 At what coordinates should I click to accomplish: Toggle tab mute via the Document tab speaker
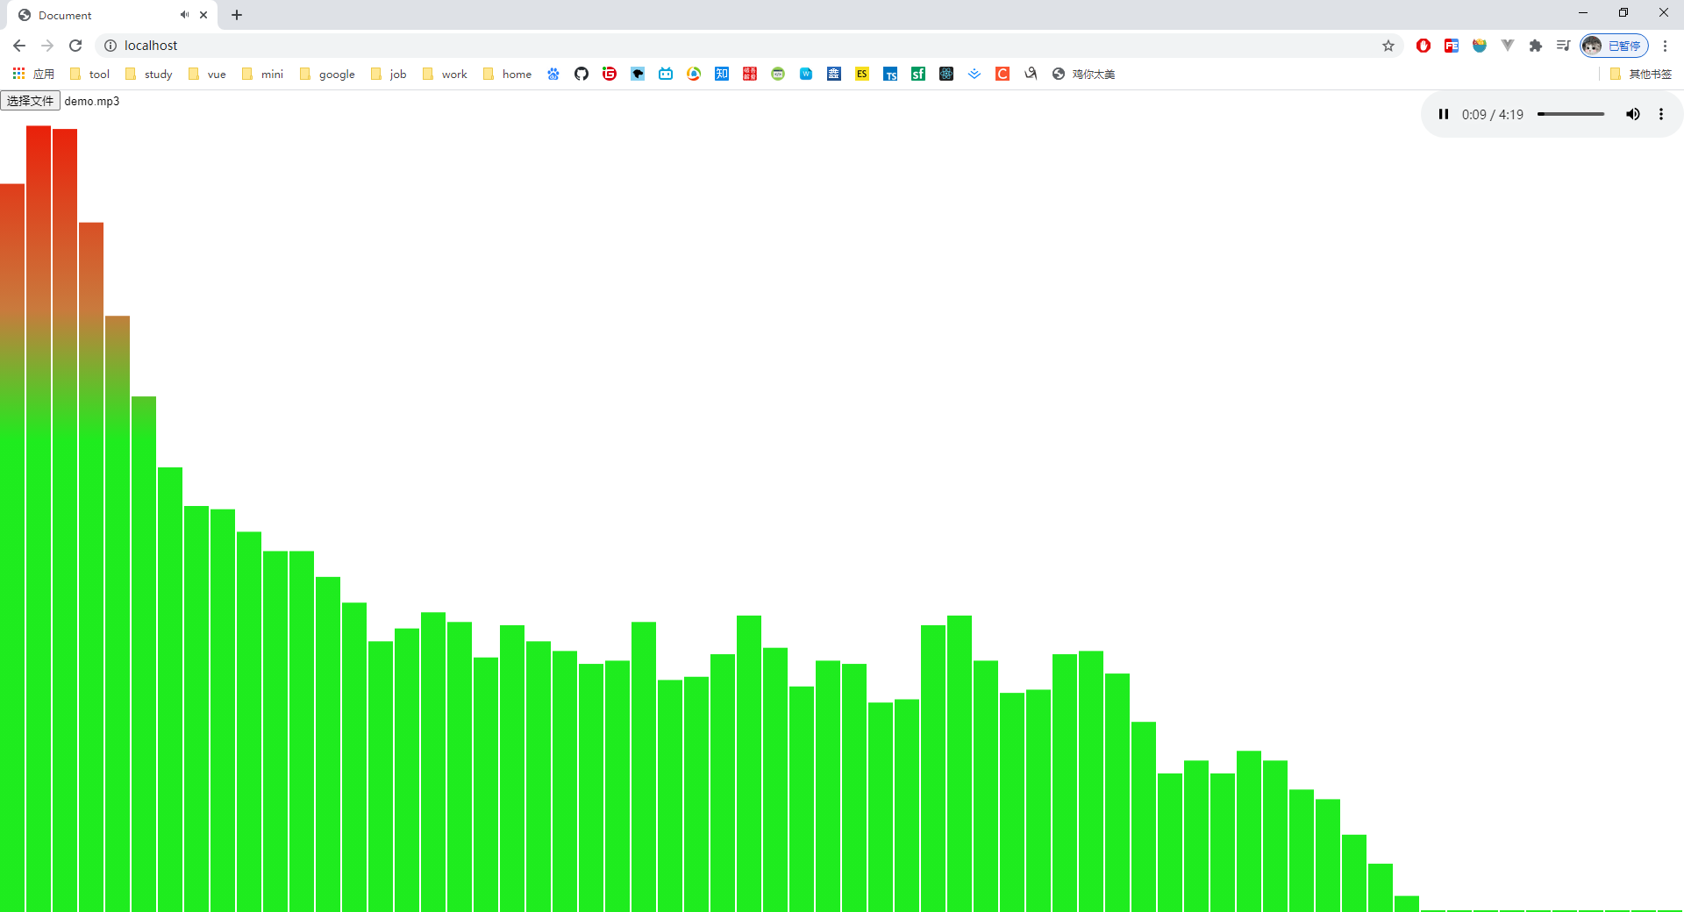(x=184, y=15)
